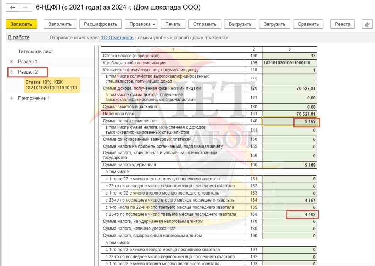375x266 pixels.
Task: Click the 'Налоговая база' row label
Action: coord(118,114)
